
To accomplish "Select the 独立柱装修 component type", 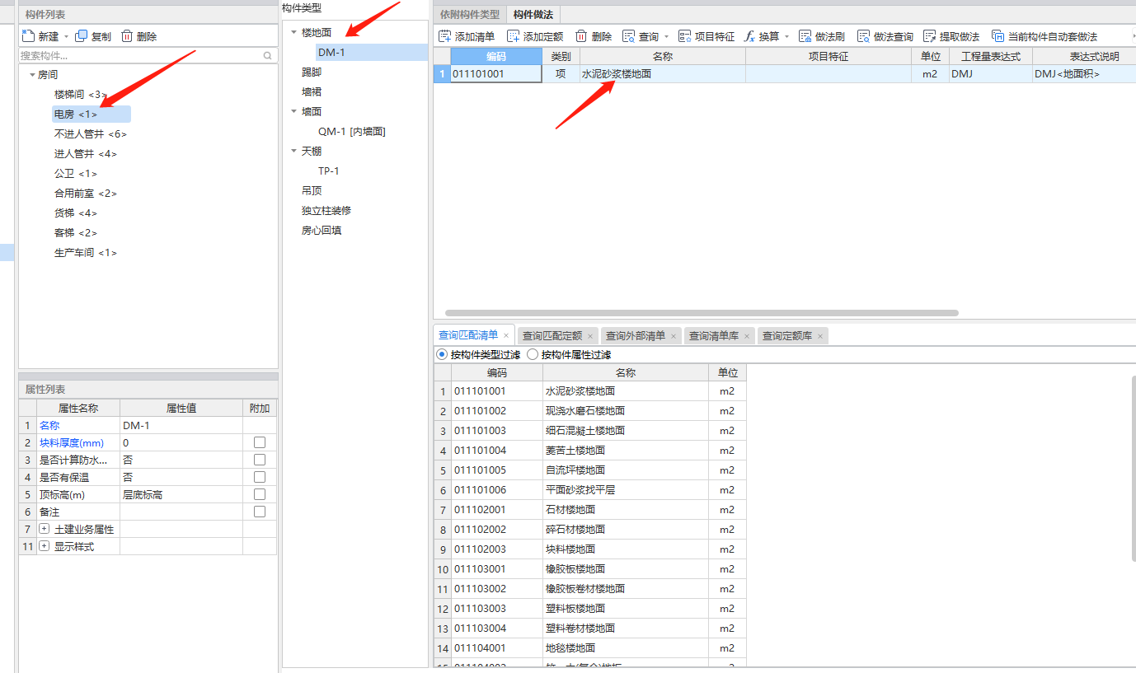I will [326, 211].
